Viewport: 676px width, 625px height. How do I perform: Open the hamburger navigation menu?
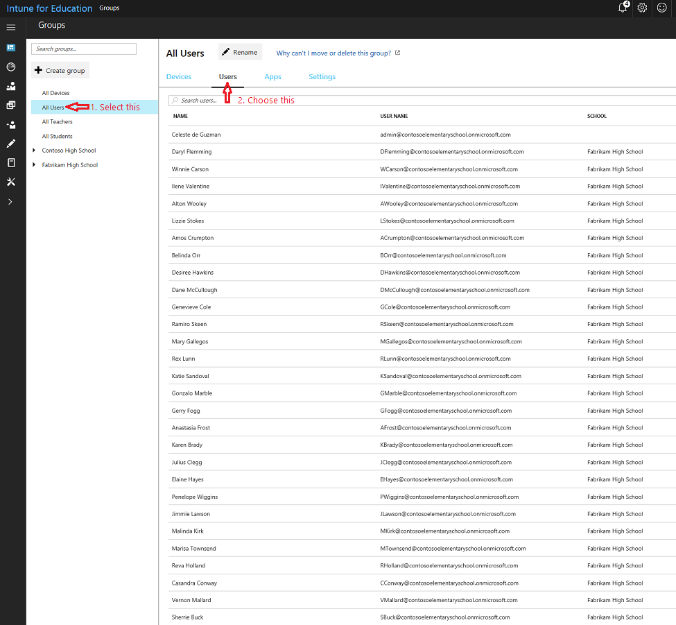tap(10, 27)
